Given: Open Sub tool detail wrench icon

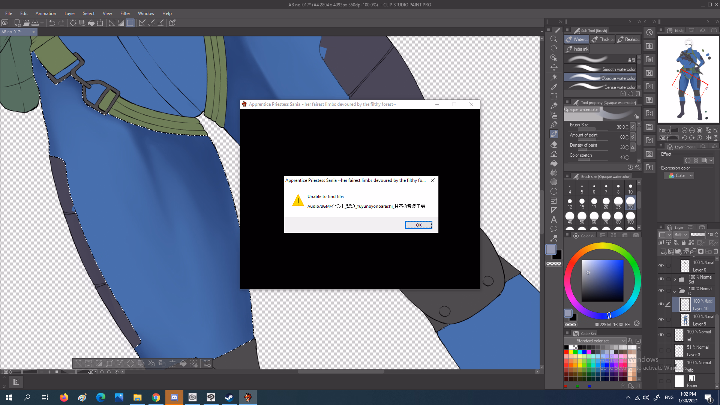Looking at the screenshot, I should click(638, 167).
